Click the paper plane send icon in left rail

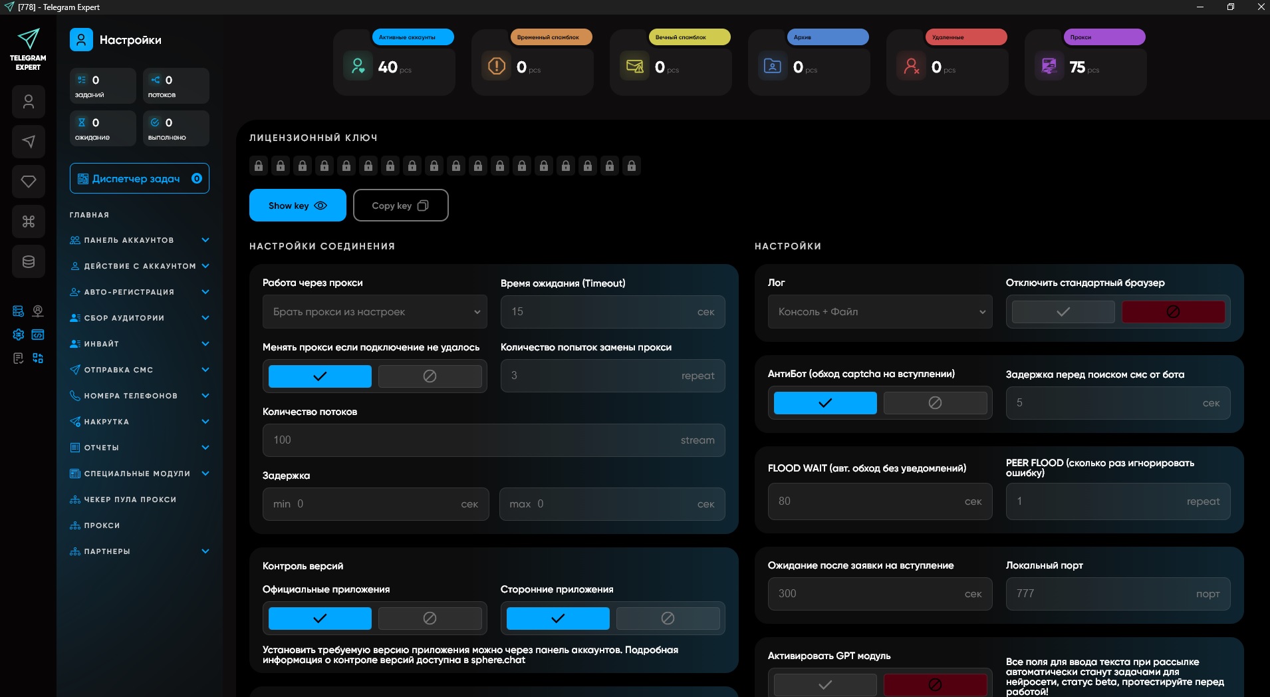click(x=29, y=142)
